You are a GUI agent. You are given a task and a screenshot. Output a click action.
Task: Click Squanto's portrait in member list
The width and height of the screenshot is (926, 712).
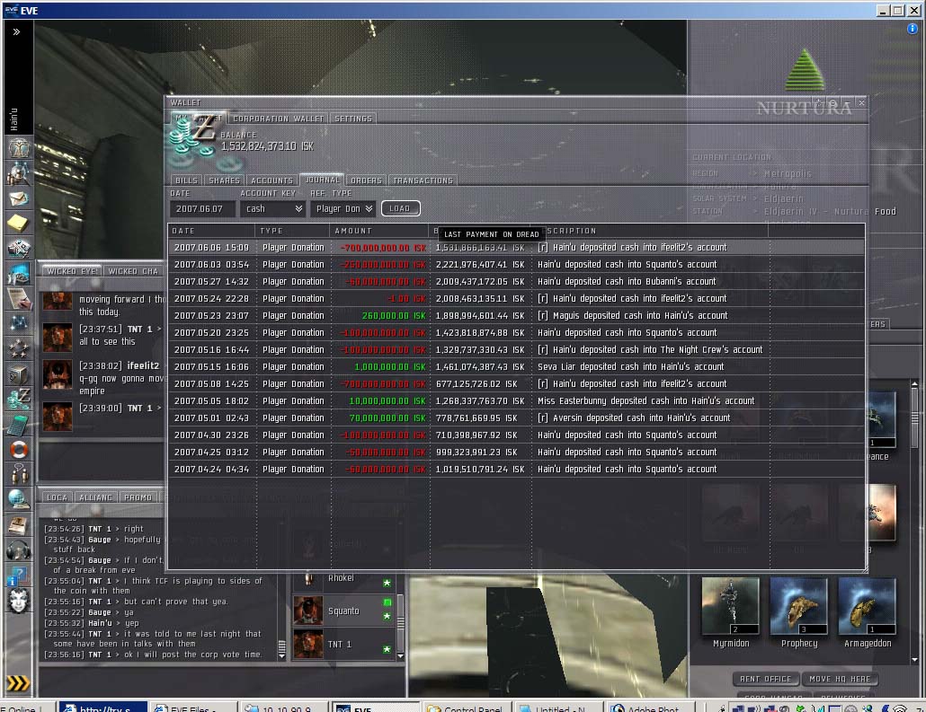[307, 610]
